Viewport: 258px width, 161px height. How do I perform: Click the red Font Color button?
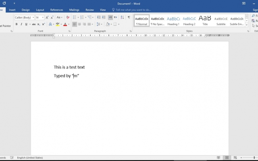65,24
